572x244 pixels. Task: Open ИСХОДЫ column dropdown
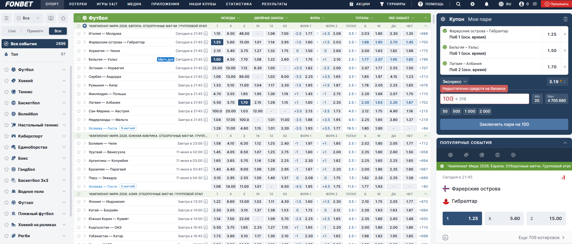click(x=230, y=18)
